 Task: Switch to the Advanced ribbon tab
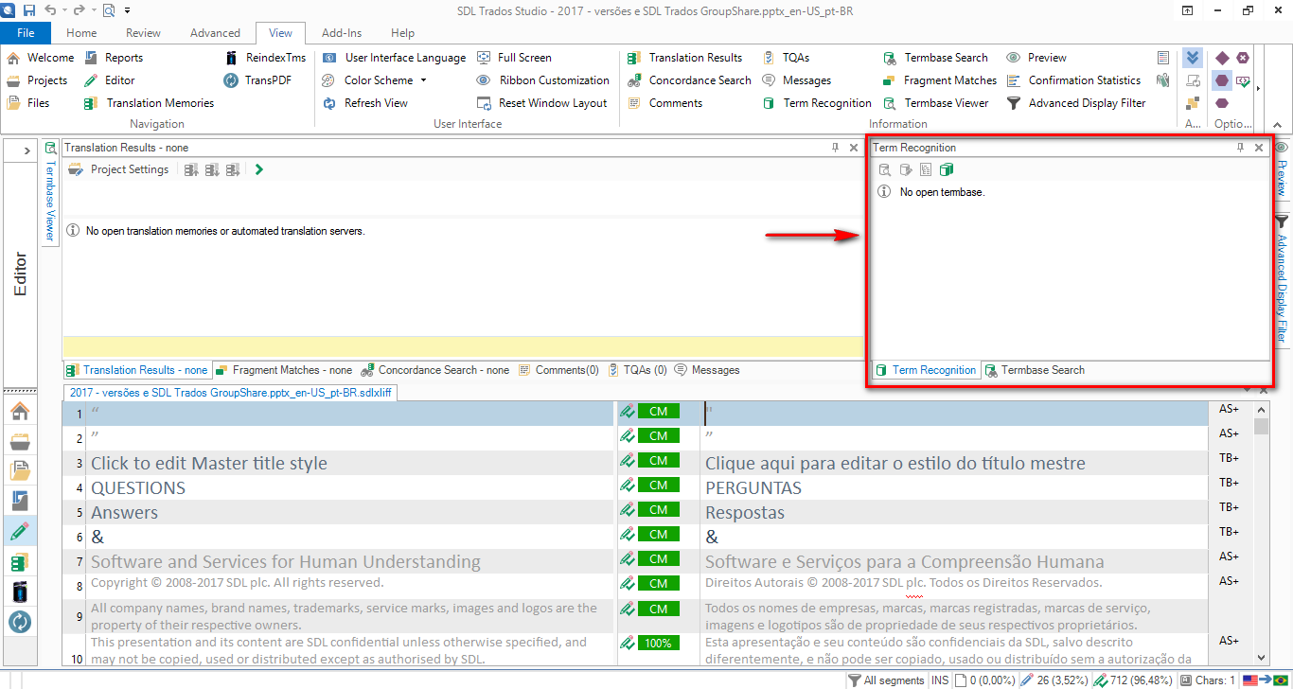pos(215,33)
